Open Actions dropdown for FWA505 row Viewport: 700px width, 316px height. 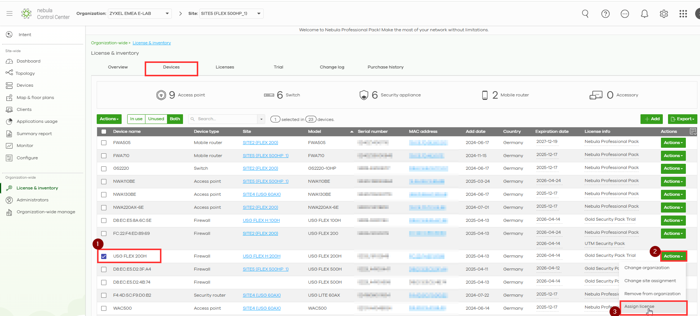pyautogui.click(x=673, y=143)
